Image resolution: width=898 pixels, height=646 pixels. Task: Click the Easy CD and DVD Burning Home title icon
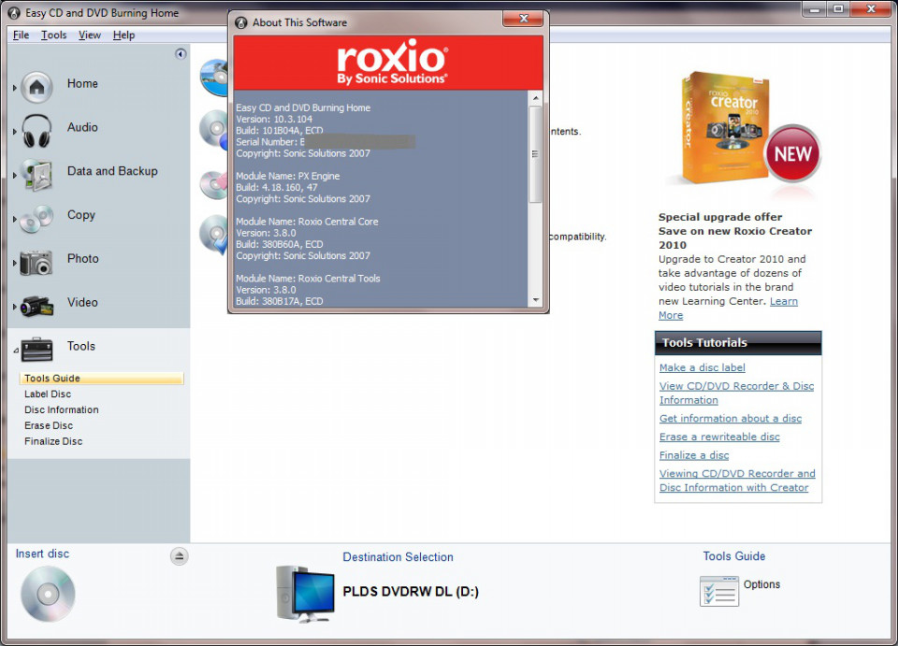[x=15, y=12]
